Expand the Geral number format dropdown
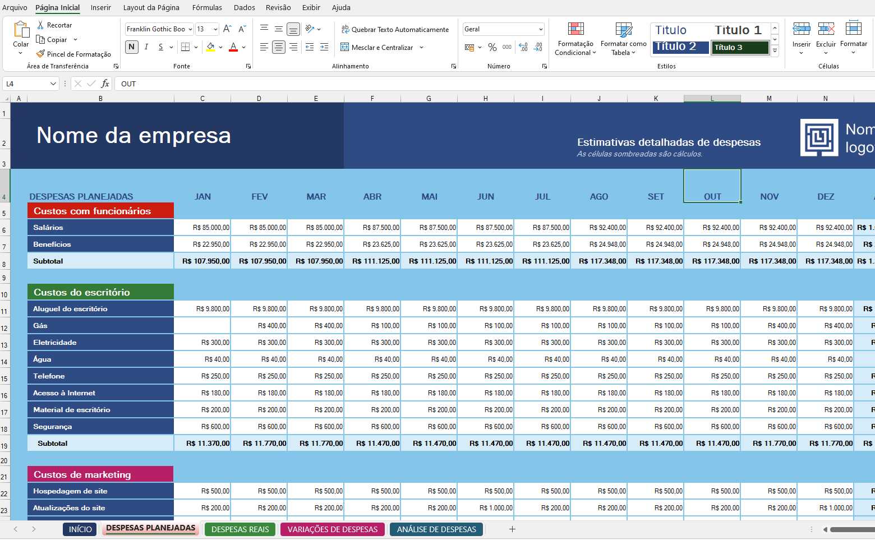Viewport: 875px width, 540px height. coord(541,29)
